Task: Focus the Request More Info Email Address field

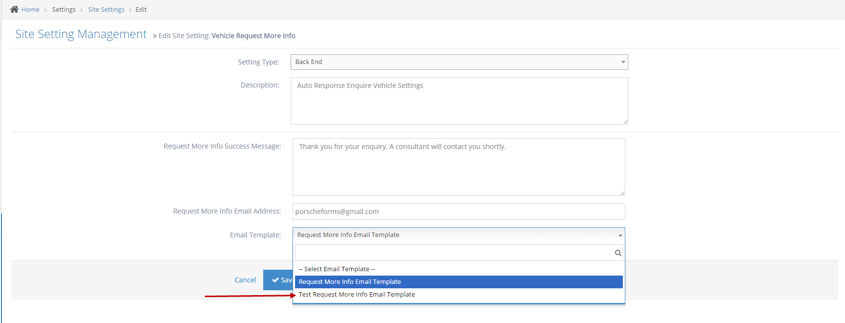Action: point(458,212)
